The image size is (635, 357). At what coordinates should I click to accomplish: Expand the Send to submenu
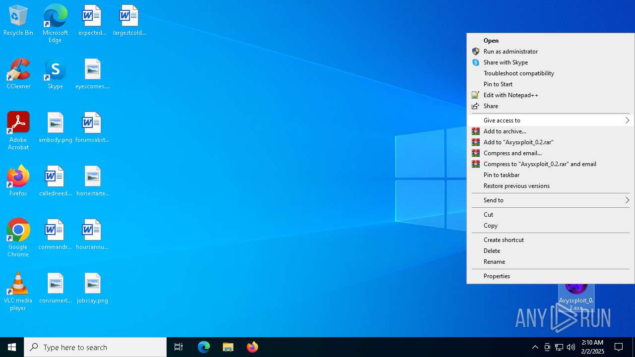551,200
